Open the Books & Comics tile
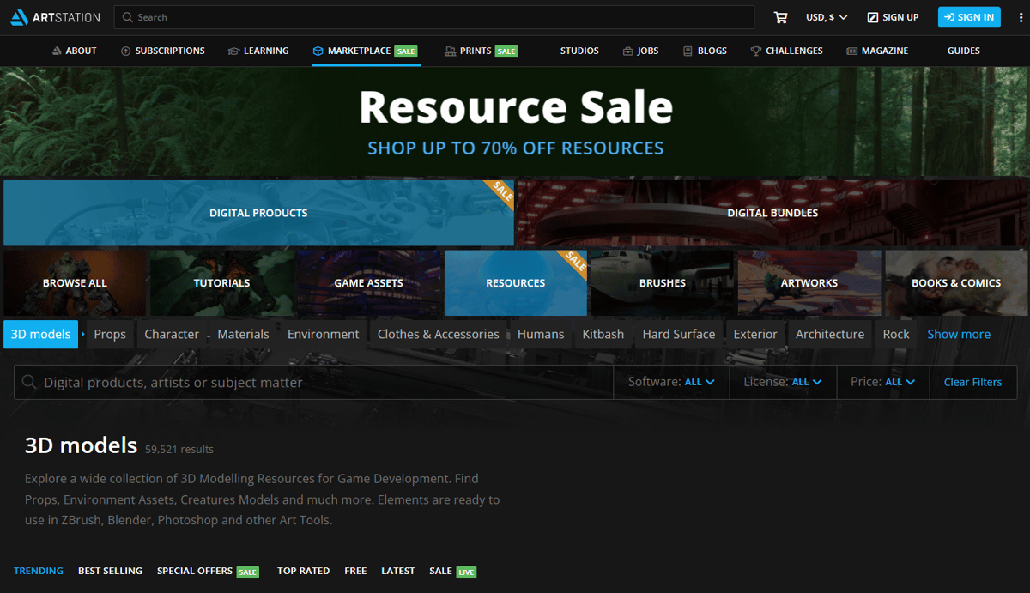 (x=956, y=283)
